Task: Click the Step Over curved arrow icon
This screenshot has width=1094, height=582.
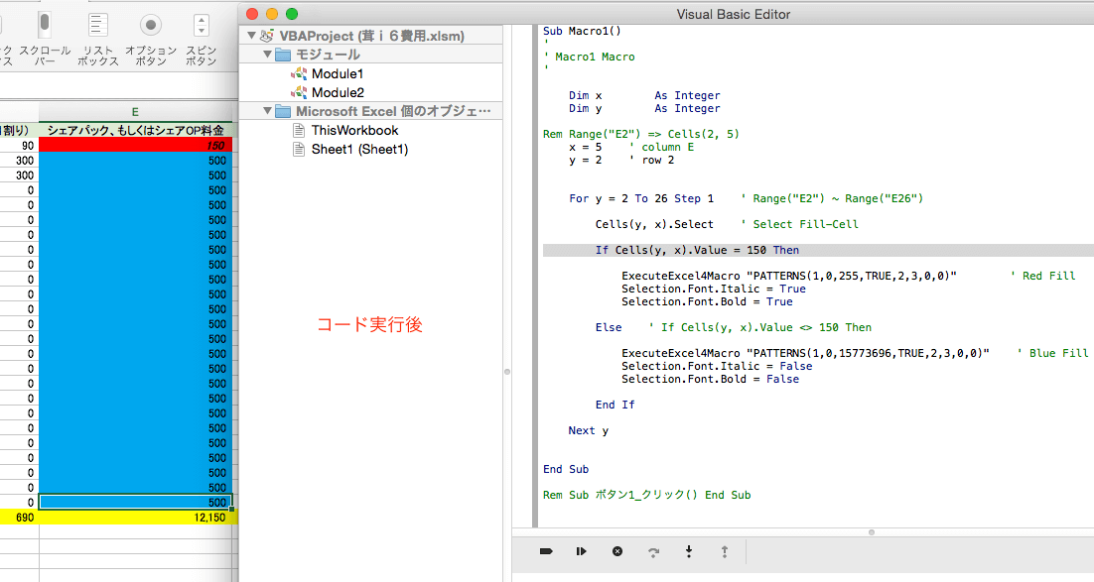Action: click(x=653, y=552)
